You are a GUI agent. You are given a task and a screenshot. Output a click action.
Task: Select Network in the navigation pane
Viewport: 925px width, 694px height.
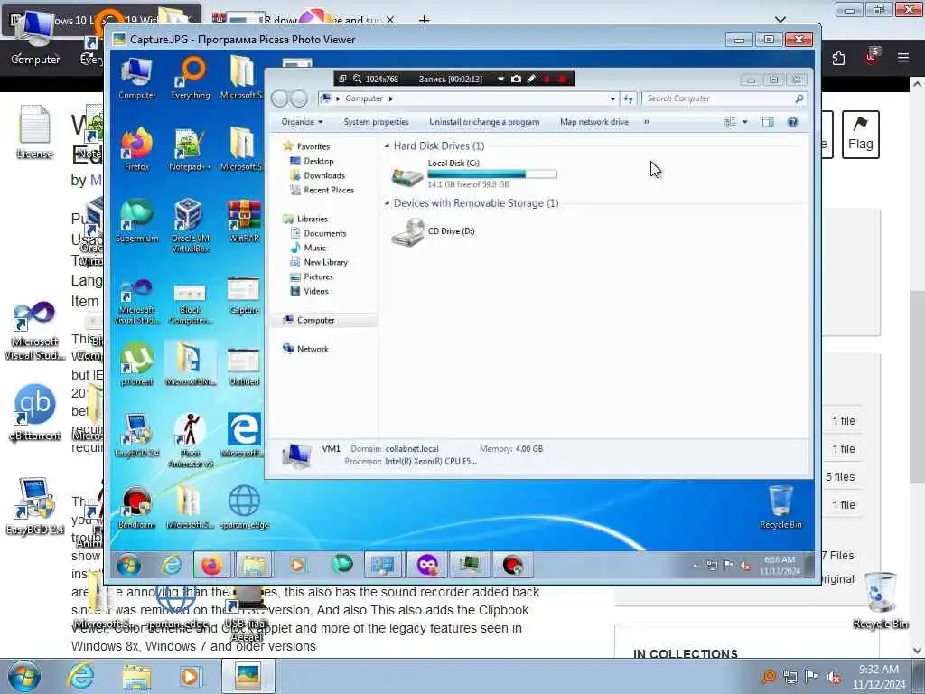coord(313,349)
